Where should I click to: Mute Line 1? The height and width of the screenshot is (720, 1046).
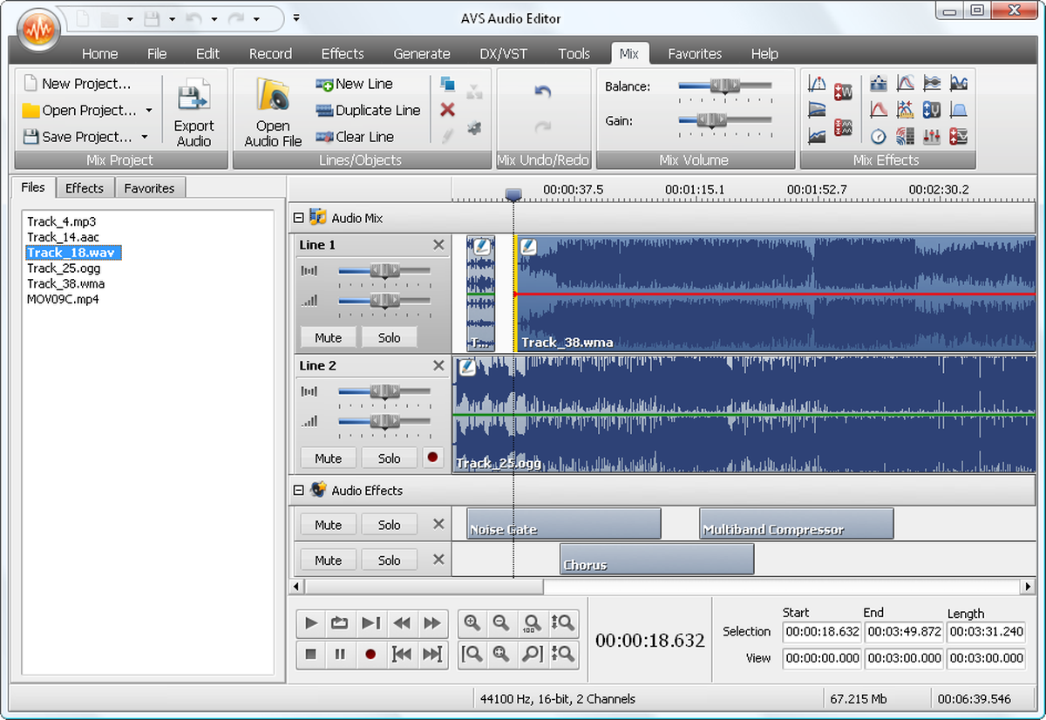coord(327,336)
